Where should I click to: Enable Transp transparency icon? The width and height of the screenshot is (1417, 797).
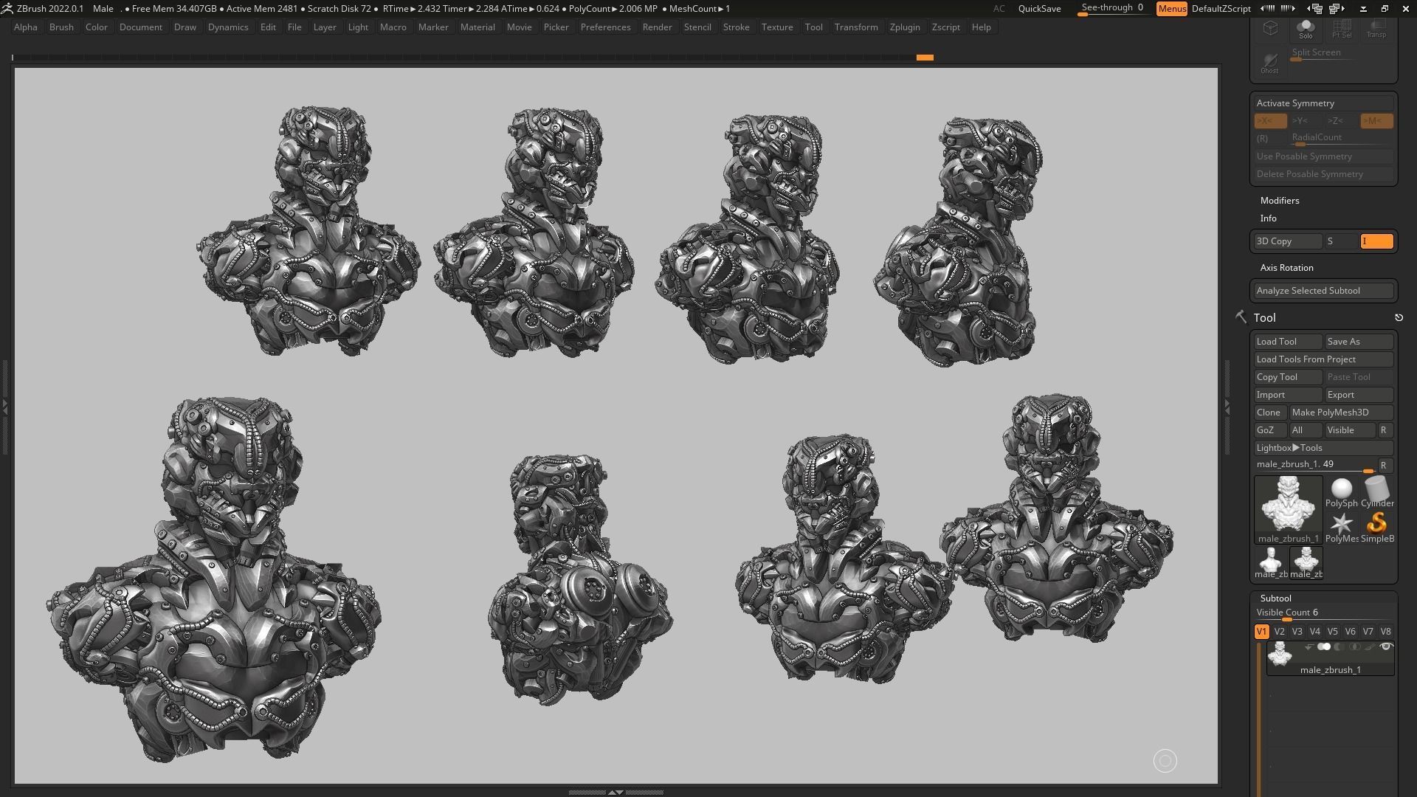(1376, 29)
